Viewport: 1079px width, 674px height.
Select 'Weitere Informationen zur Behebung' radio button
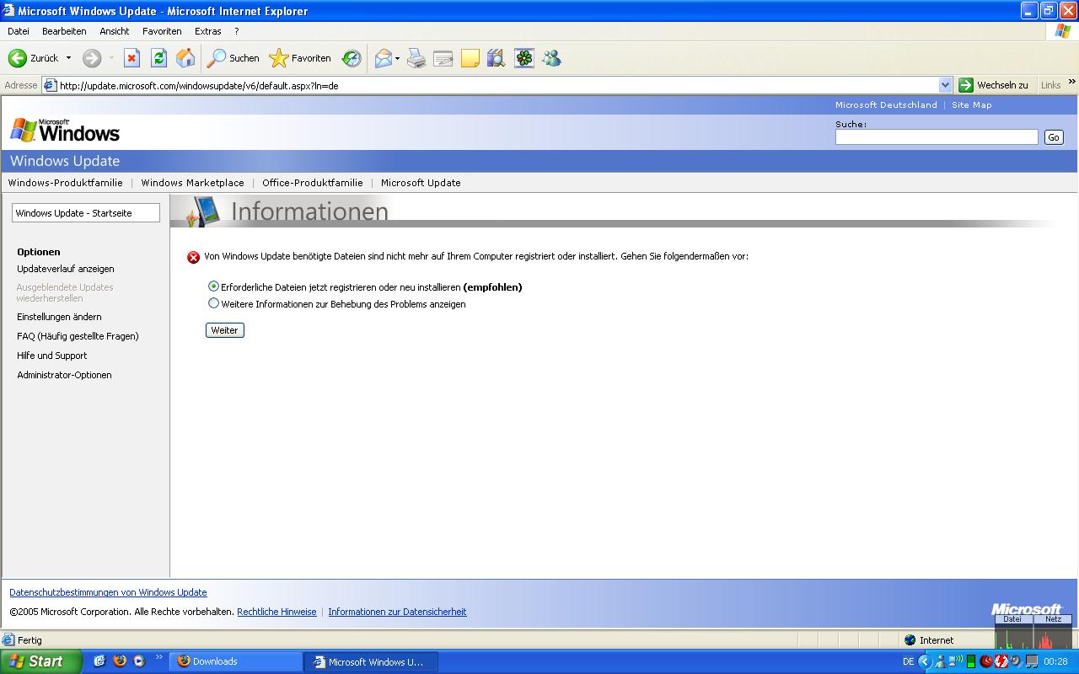pos(213,303)
